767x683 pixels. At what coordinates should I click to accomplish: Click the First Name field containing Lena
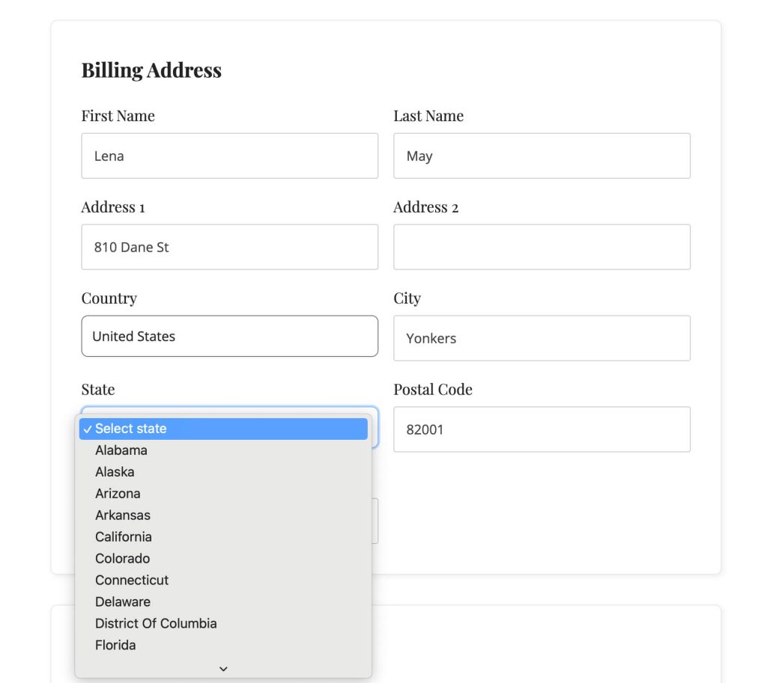[x=229, y=156]
